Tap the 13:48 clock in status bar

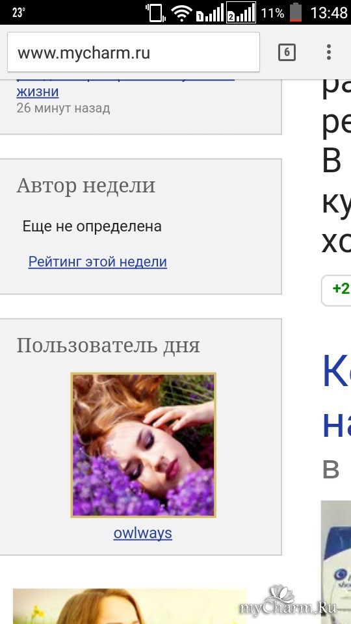(329, 13)
